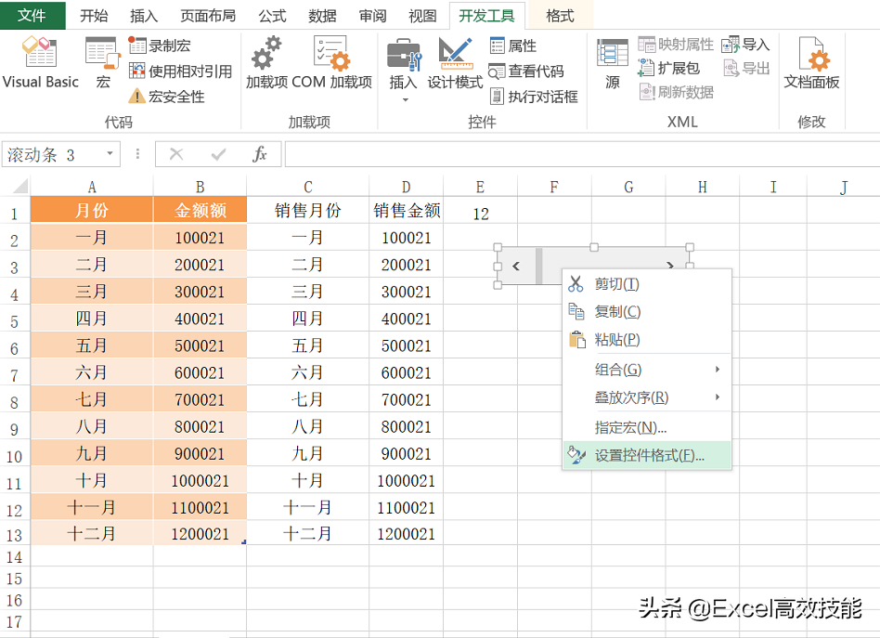The width and height of the screenshot is (880, 638).
Task: Click the cancel X in formula bar
Action: 176,154
